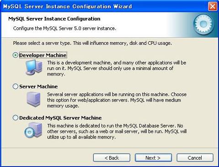
Task: Go back with the < Back button
Action: click(112, 158)
